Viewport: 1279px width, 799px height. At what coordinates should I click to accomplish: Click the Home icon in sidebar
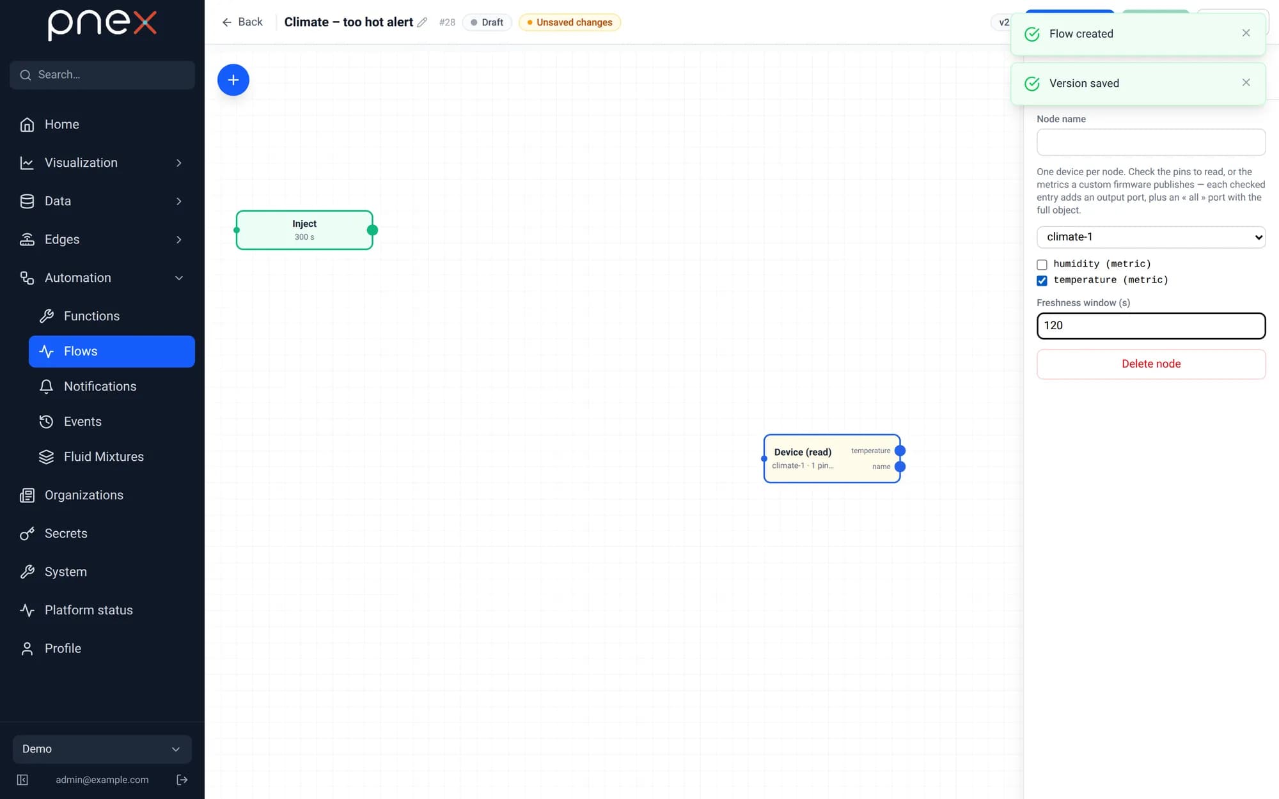pyautogui.click(x=27, y=125)
